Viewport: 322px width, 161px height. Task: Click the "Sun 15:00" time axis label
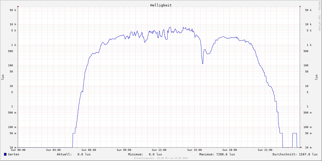195,150
